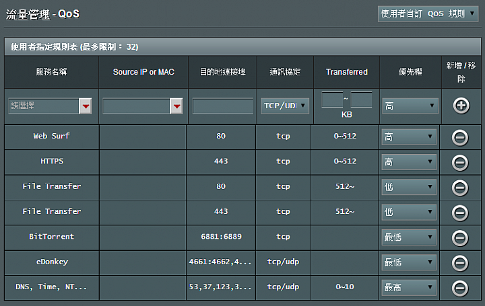Click the Source IP or MAC column header
This screenshot has height=306, width=485.
(143, 72)
